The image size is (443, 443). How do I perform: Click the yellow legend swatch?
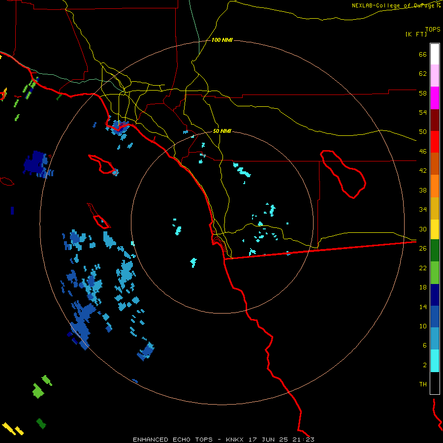coord(435,229)
